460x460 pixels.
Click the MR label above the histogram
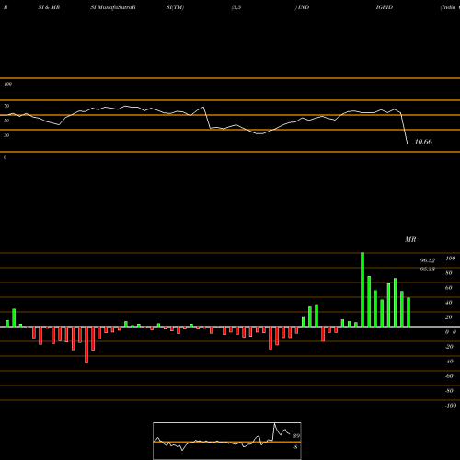tap(410, 239)
